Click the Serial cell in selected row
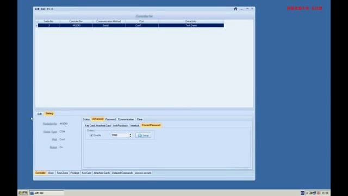 point(109,26)
